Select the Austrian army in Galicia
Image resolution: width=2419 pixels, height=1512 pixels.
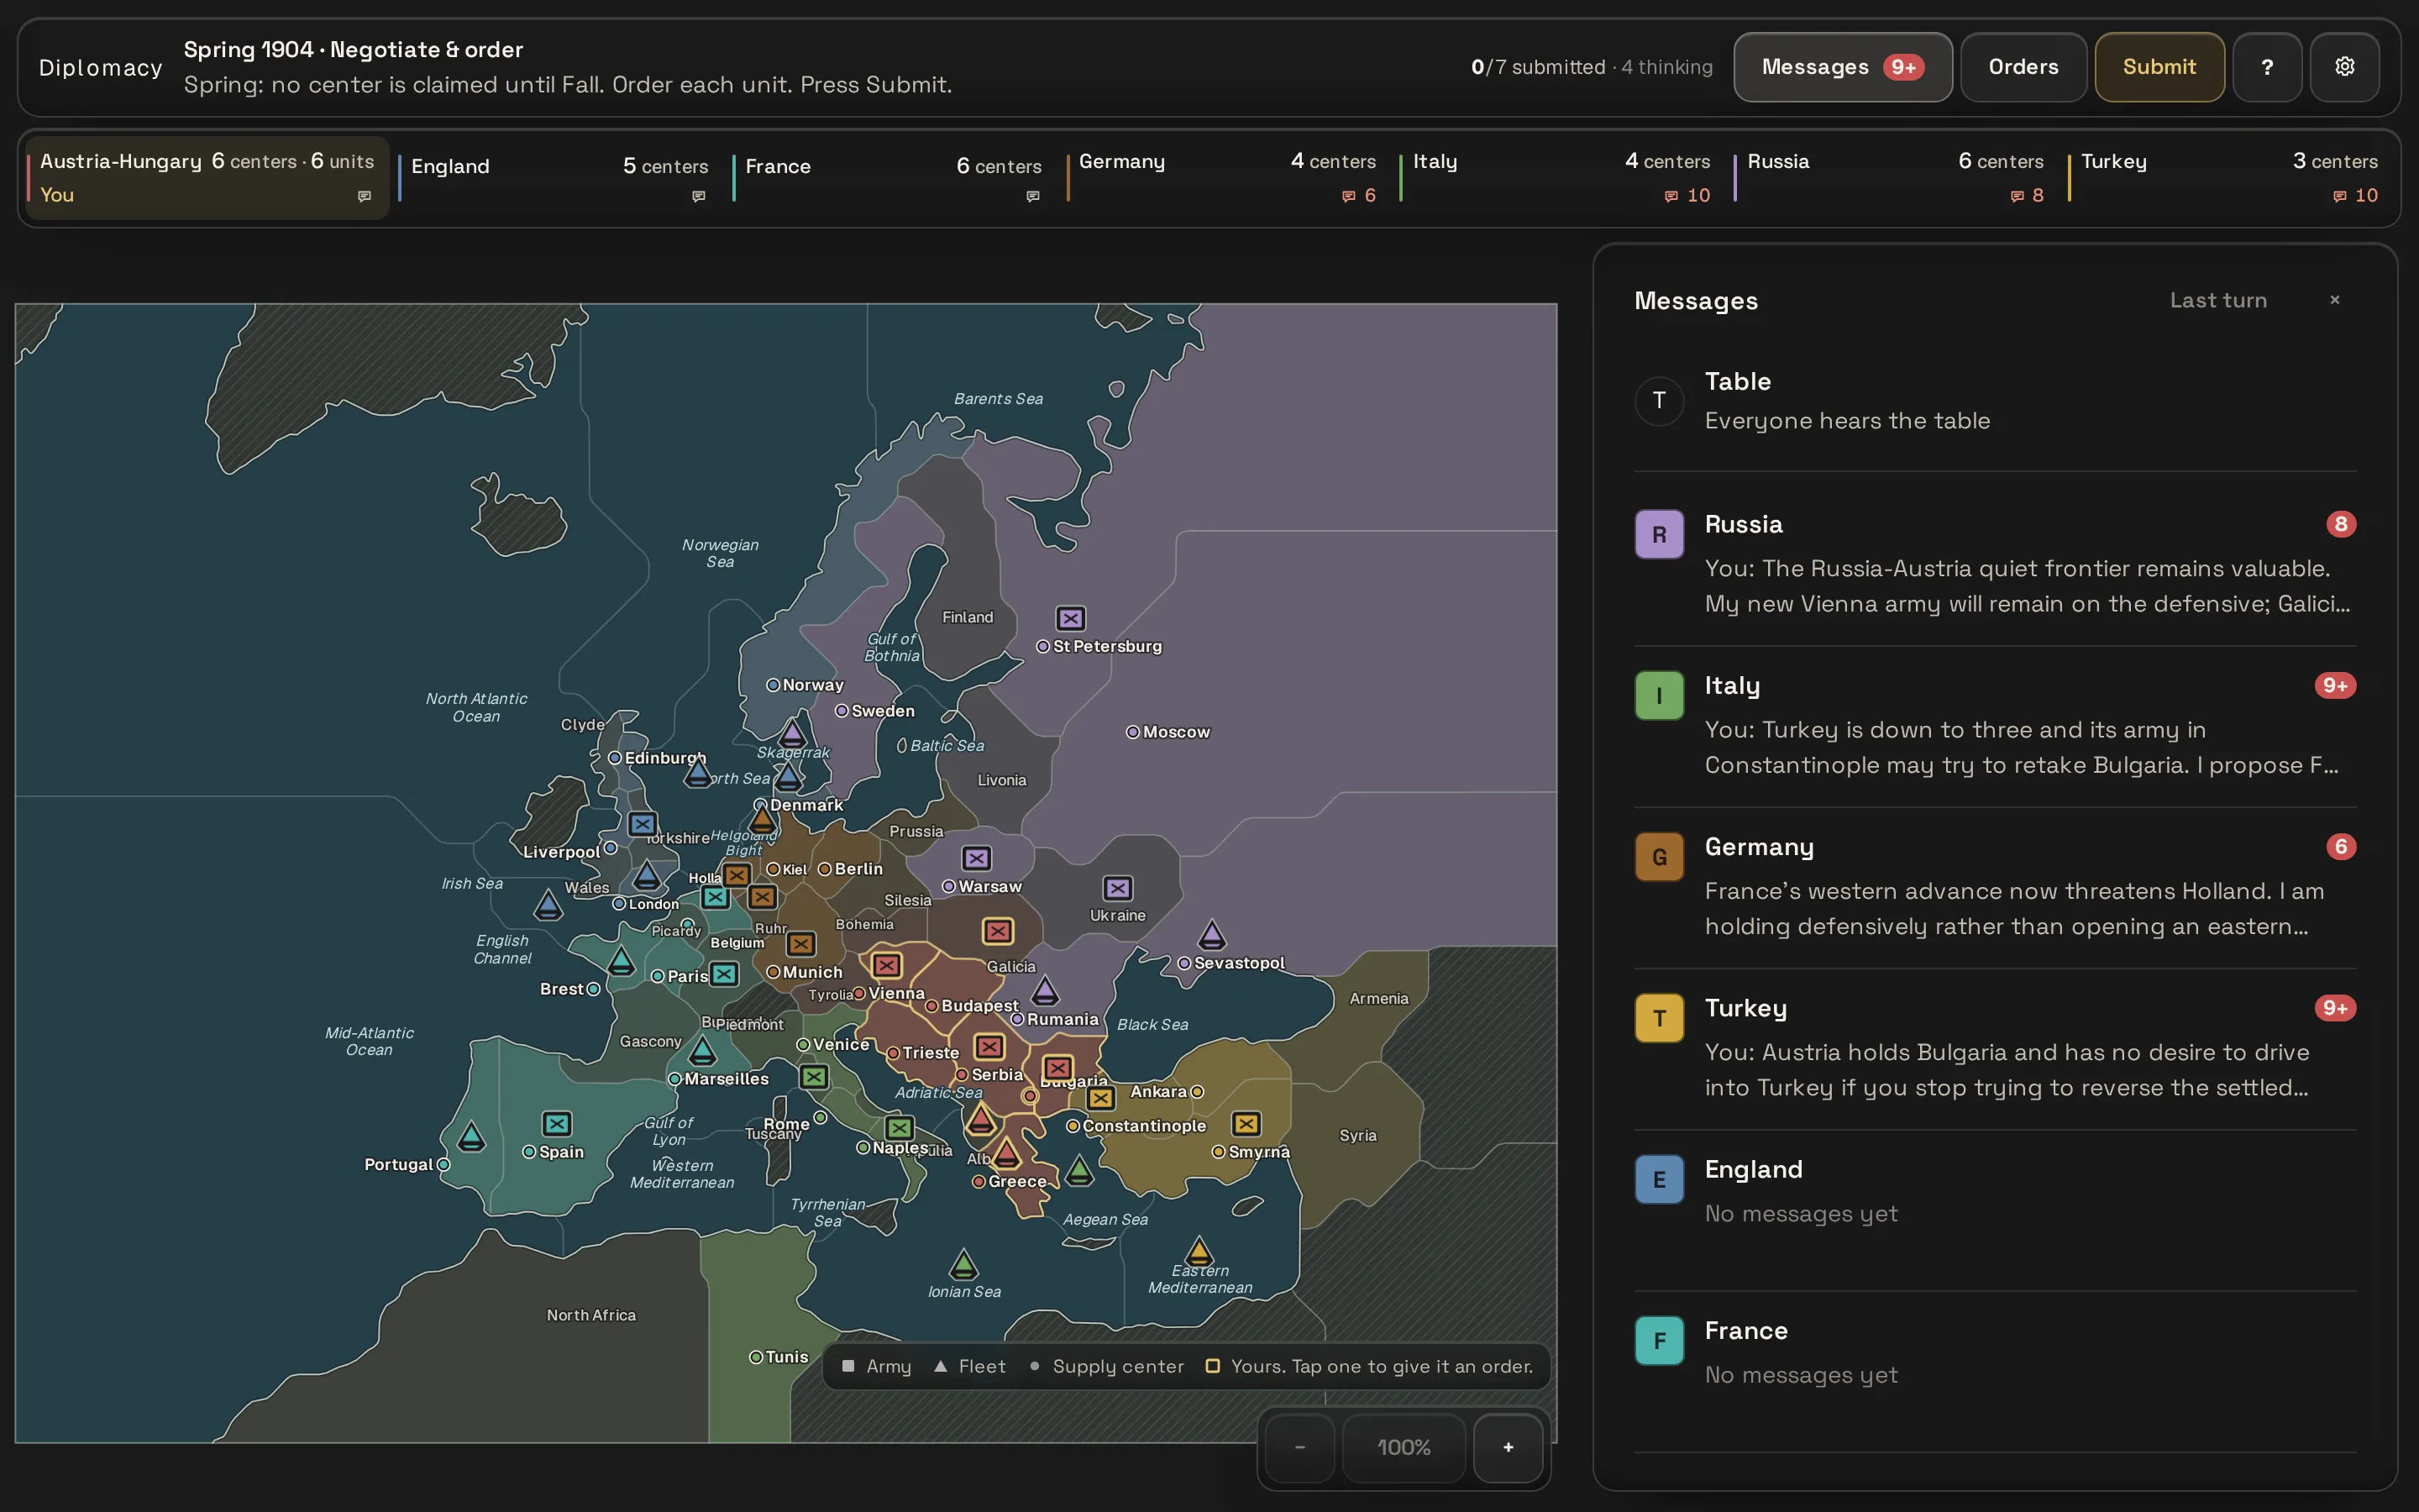pyautogui.click(x=997, y=931)
